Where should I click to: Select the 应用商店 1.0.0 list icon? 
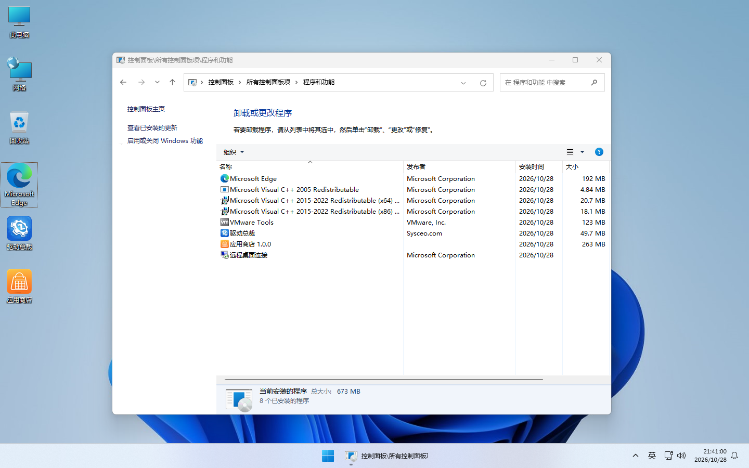point(225,244)
